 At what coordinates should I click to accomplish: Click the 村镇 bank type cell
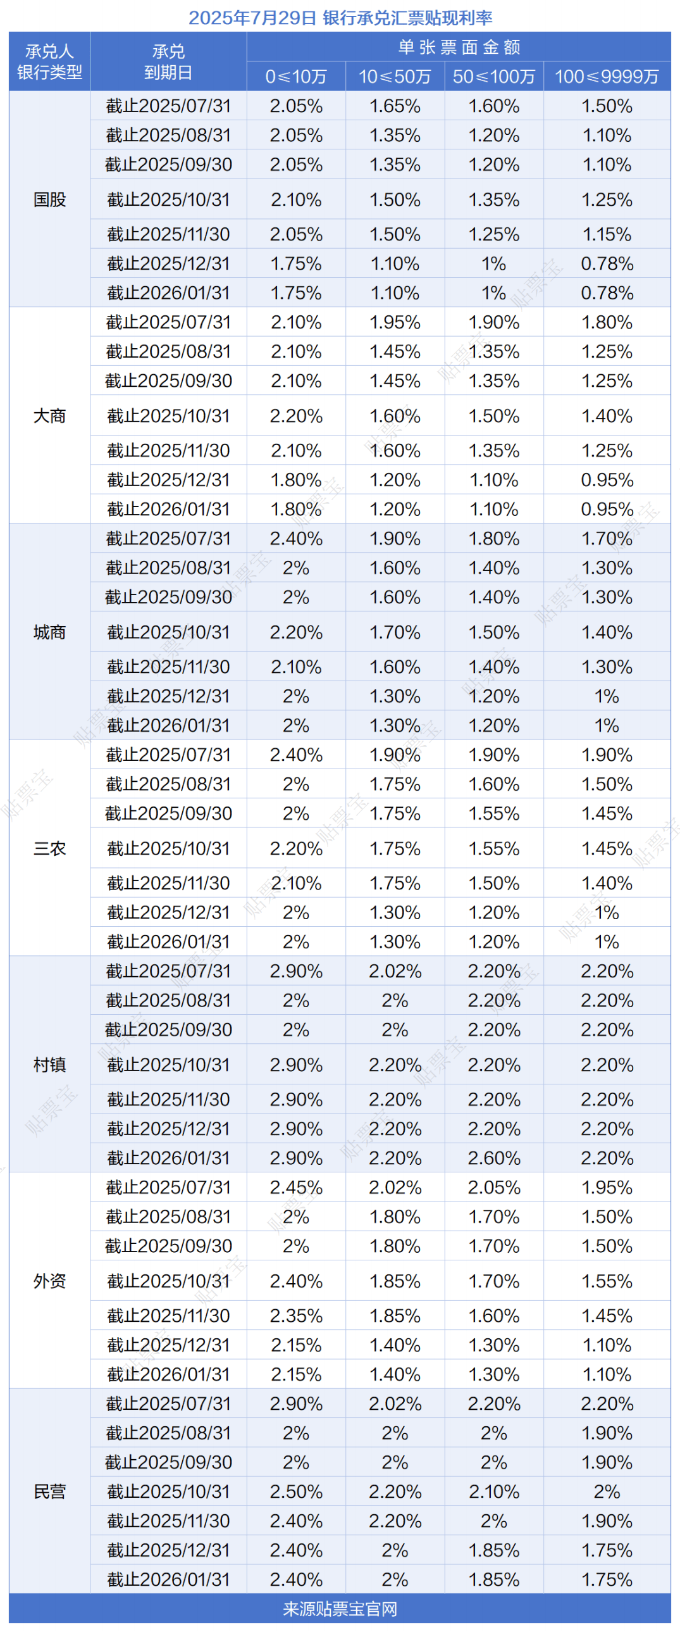(49, 1064)
